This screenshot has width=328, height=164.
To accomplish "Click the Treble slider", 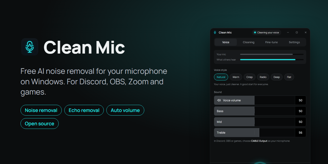I will pyautogui.click(x=254, y=132).
